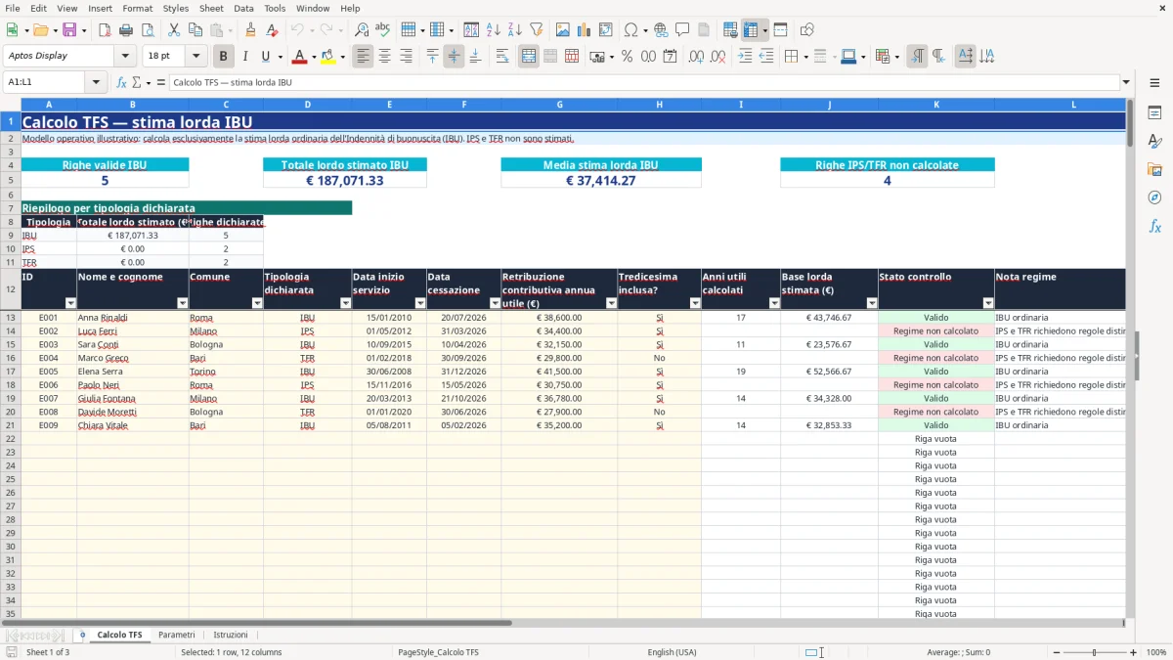Save the document with the Save icon

tap(69, 30)
